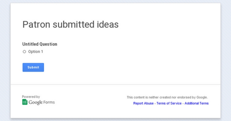Select the Option 1 radio button
This screenshot has width=231, height=121.
tap(24, 52)
